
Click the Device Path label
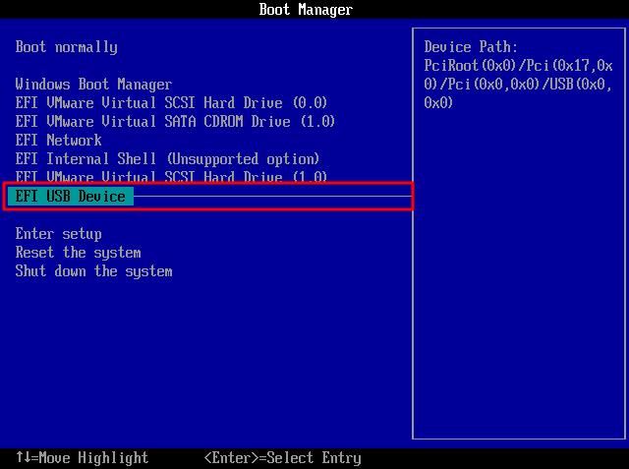(471, 47)
